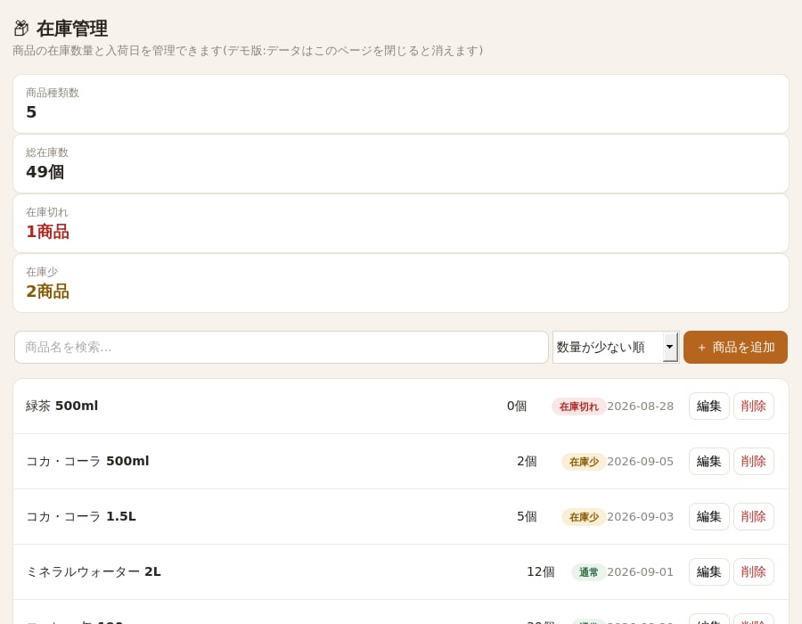Delete the コカ・コーラ 1.5L item

[753, 517]
